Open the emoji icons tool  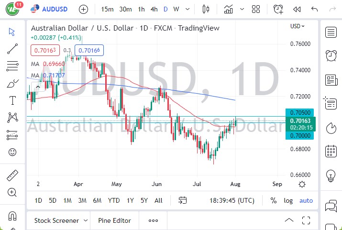pos(12,152)
